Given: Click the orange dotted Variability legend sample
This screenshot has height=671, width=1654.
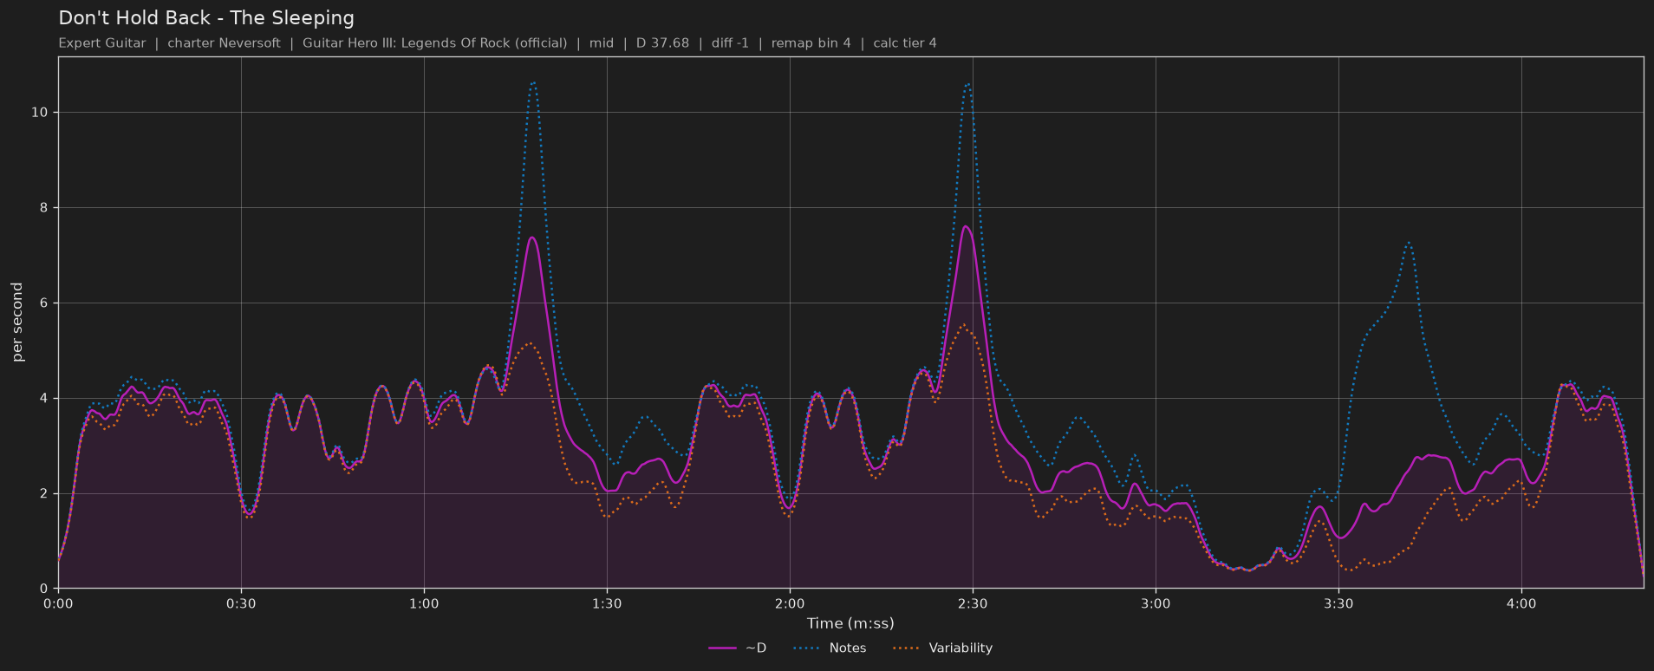Looking at the screenshot, I should point(905,648).
